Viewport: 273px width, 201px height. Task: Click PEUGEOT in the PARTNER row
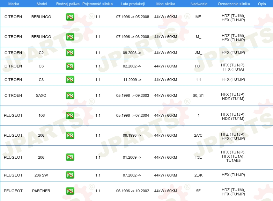coord(13,191)
